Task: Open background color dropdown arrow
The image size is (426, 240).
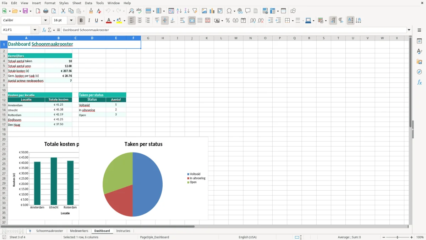Action: pyautogui.click(x=125, y=21)
